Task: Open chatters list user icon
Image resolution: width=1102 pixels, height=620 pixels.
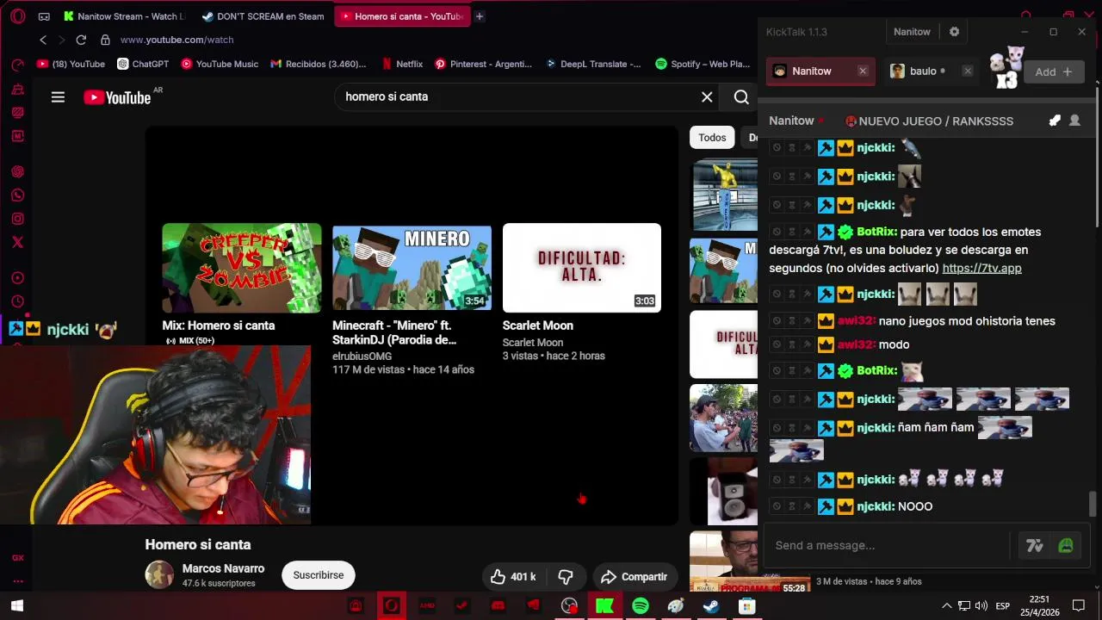Action: [1074, 121]
